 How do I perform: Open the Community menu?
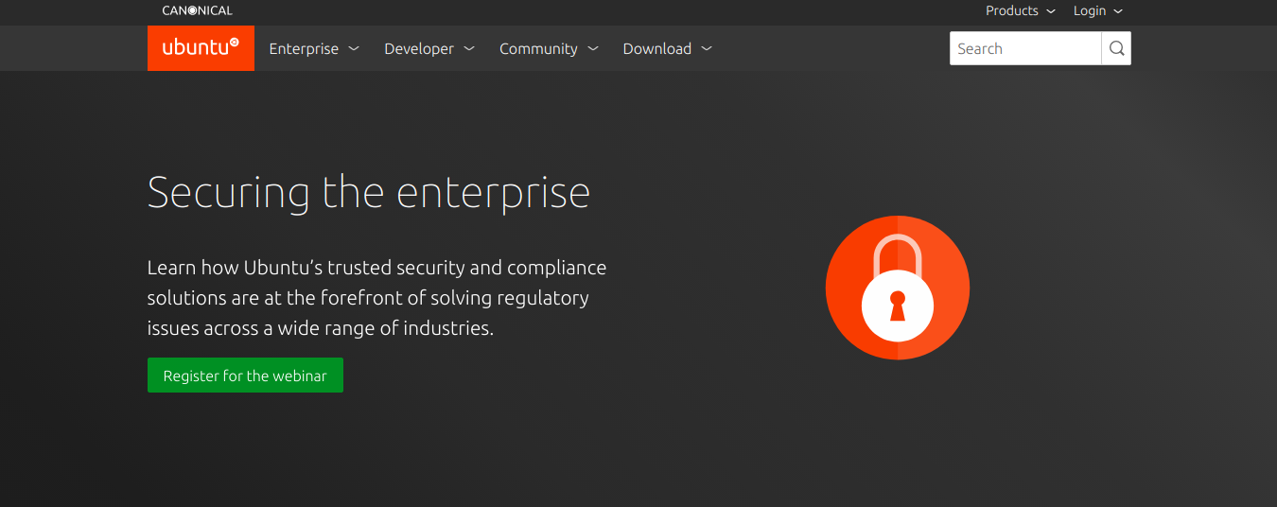tap(549, 48)
